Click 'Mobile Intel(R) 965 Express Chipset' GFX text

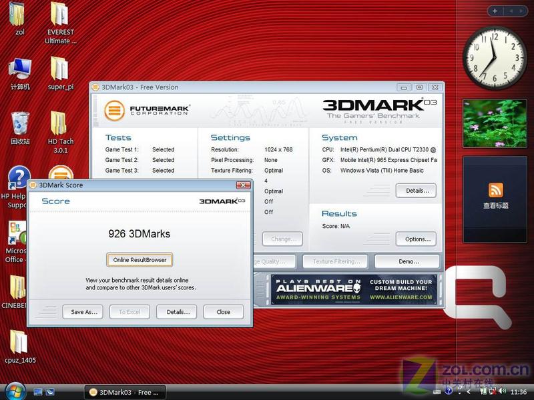click(x=388, y=160)
